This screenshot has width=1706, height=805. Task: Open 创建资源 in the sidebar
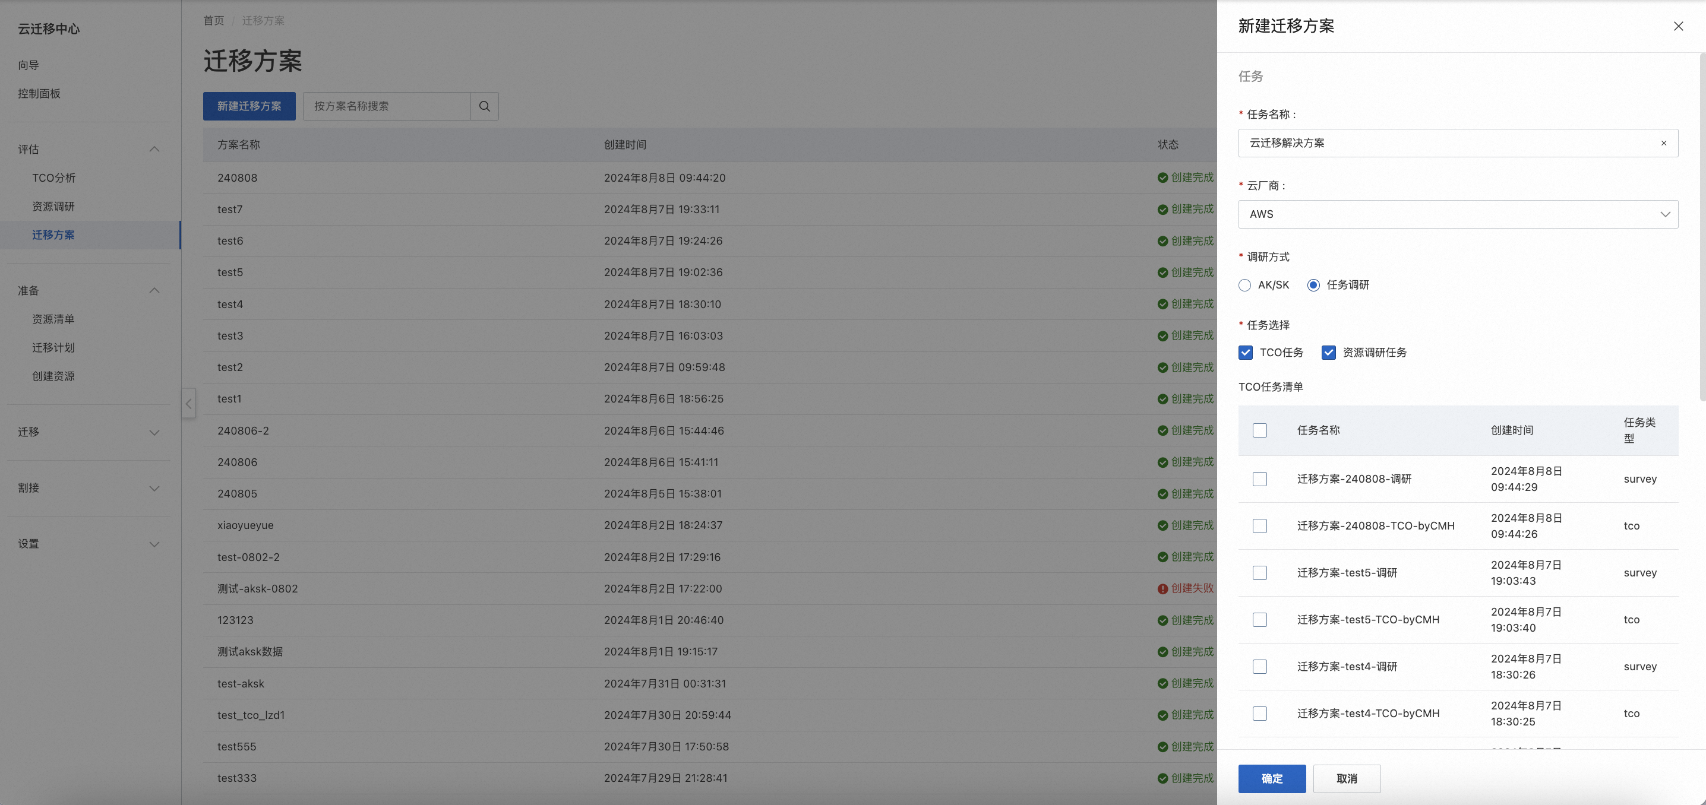pos(53,376)
